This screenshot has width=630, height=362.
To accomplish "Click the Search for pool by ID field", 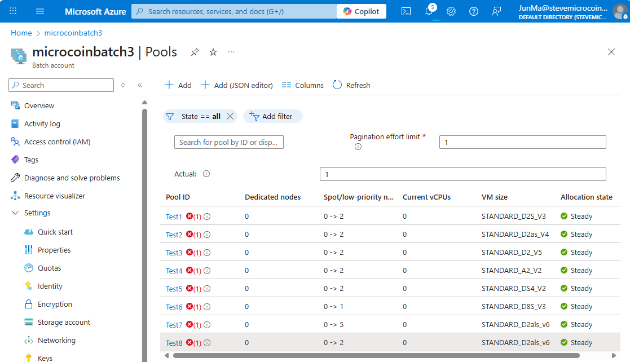I will point(228,142).
